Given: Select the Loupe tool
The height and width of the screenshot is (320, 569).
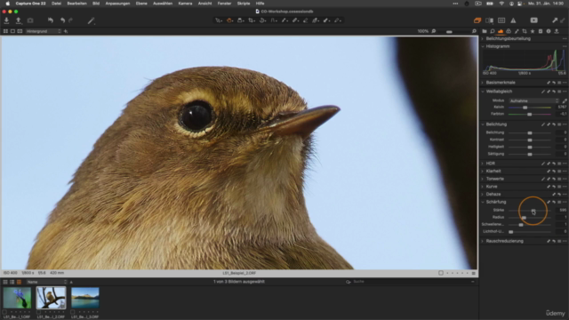Looking at the screenshot, I should (x=240, y=20).
